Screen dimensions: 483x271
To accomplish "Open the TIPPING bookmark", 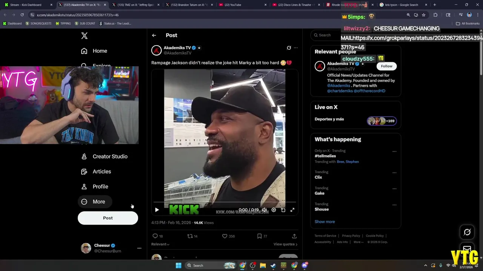I will click(63, 23).
